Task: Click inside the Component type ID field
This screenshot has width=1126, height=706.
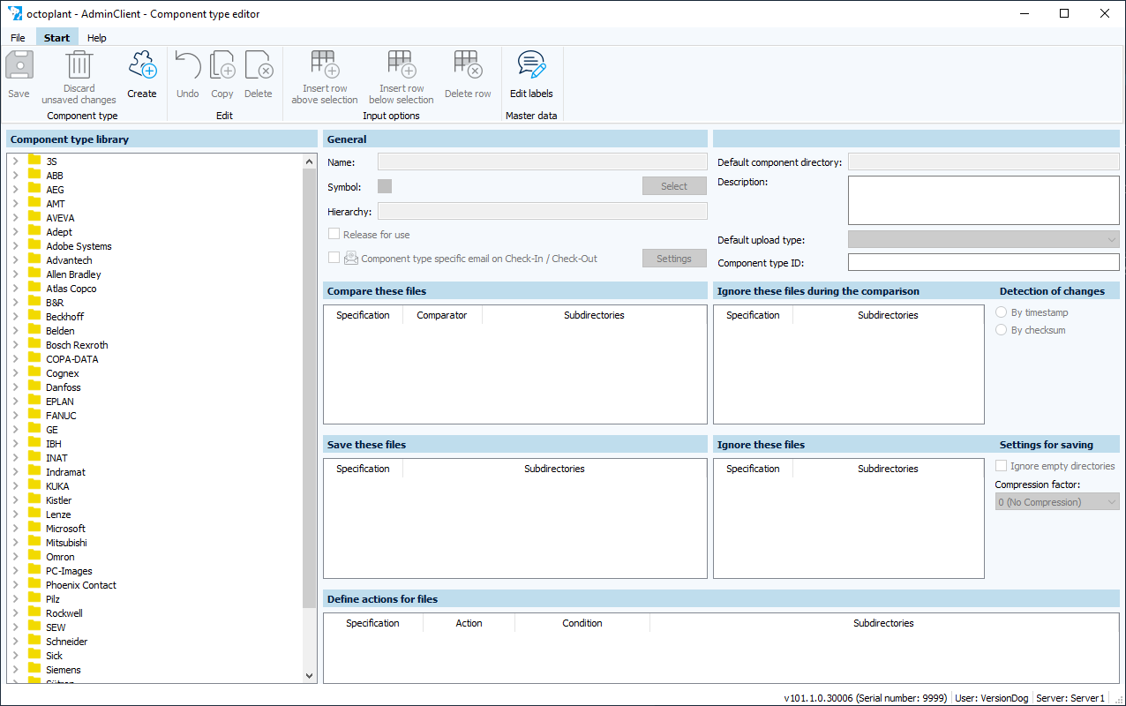Action: tap(982, 261)
